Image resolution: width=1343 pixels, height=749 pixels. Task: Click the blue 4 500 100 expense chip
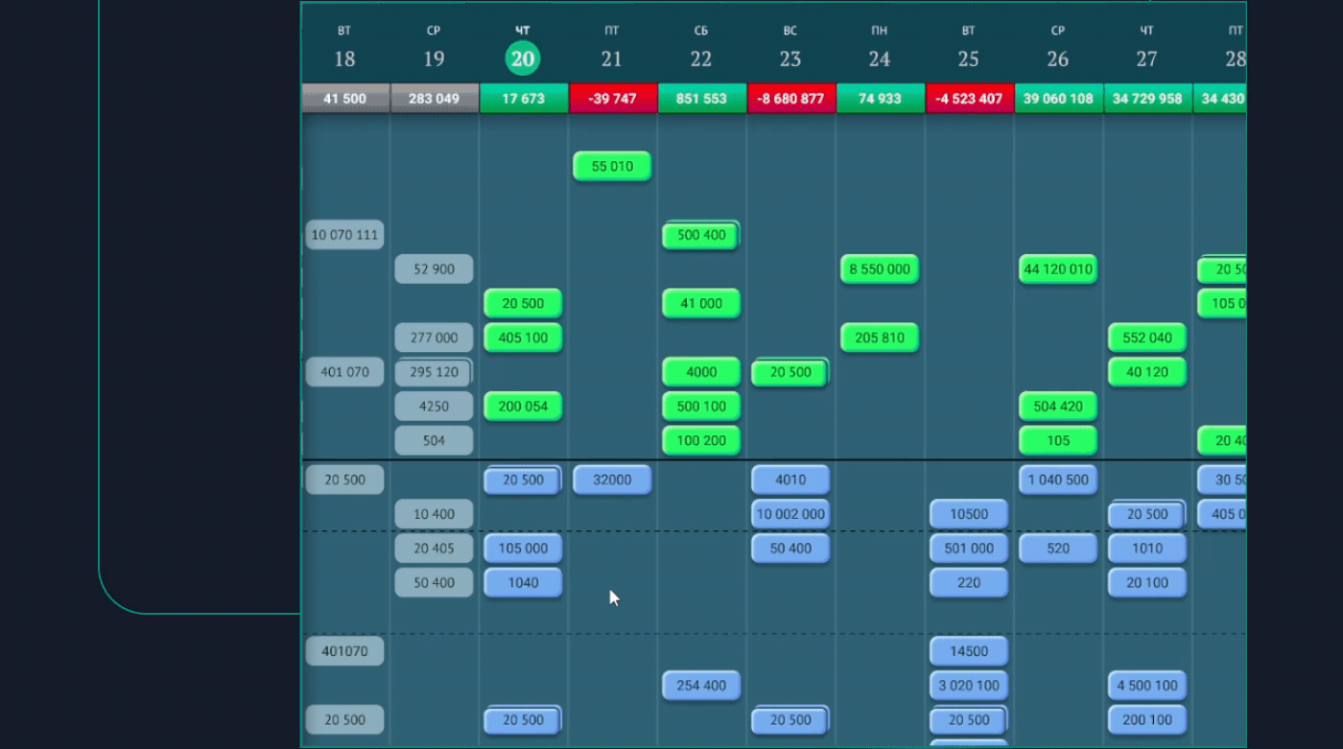(x=1146, y=686)
